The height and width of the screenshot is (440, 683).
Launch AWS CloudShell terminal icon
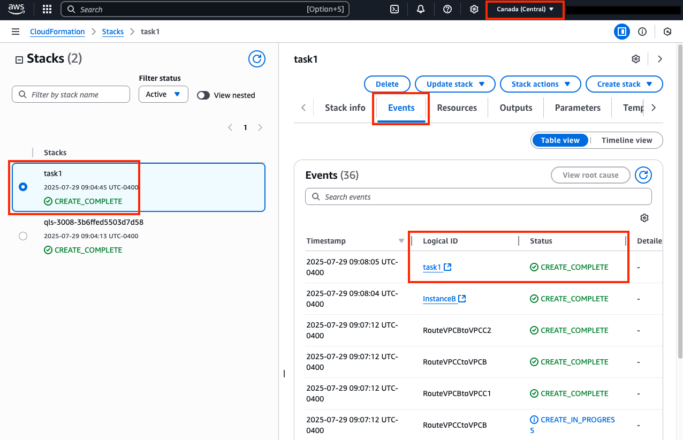click(394, 9)
